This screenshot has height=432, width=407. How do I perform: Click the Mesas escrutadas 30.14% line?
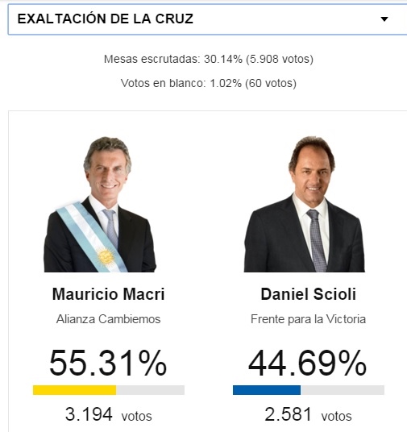pos(209,59)
